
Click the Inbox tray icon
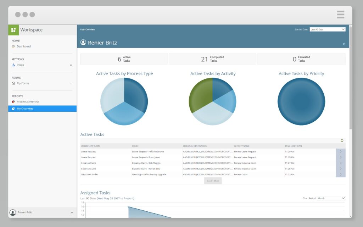13,65
